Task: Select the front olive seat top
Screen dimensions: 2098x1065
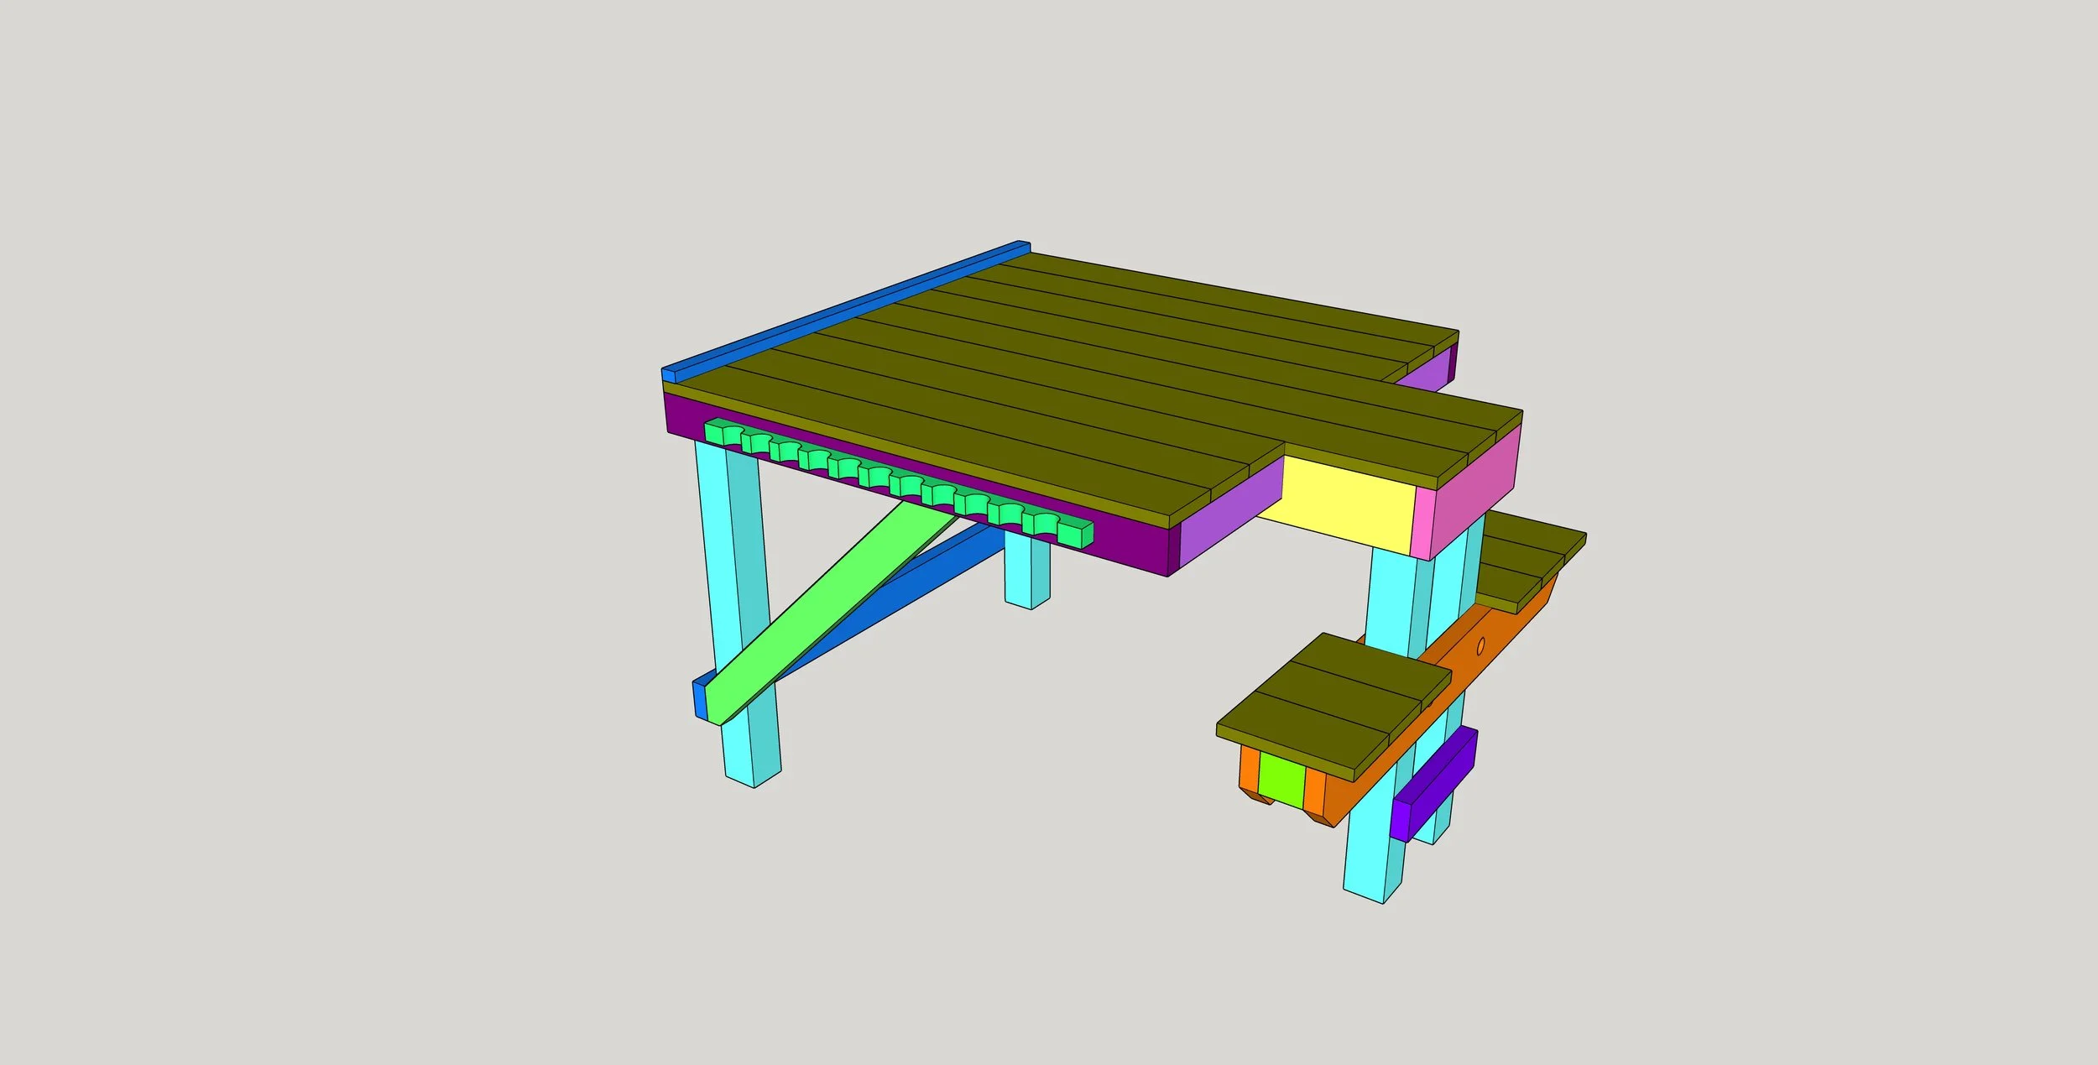Action: pyautogui.click(x=1334, y=698)
